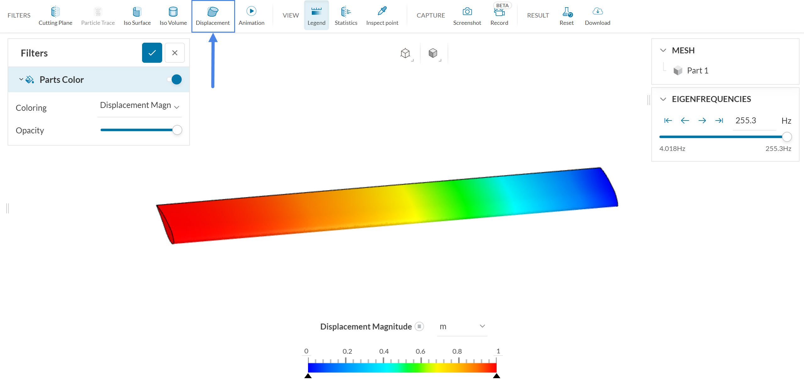Select Part 1 in the mesh tree

pos(697,71)
